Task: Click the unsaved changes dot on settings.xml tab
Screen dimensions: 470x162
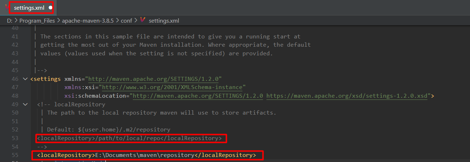Action: point(50,8)
